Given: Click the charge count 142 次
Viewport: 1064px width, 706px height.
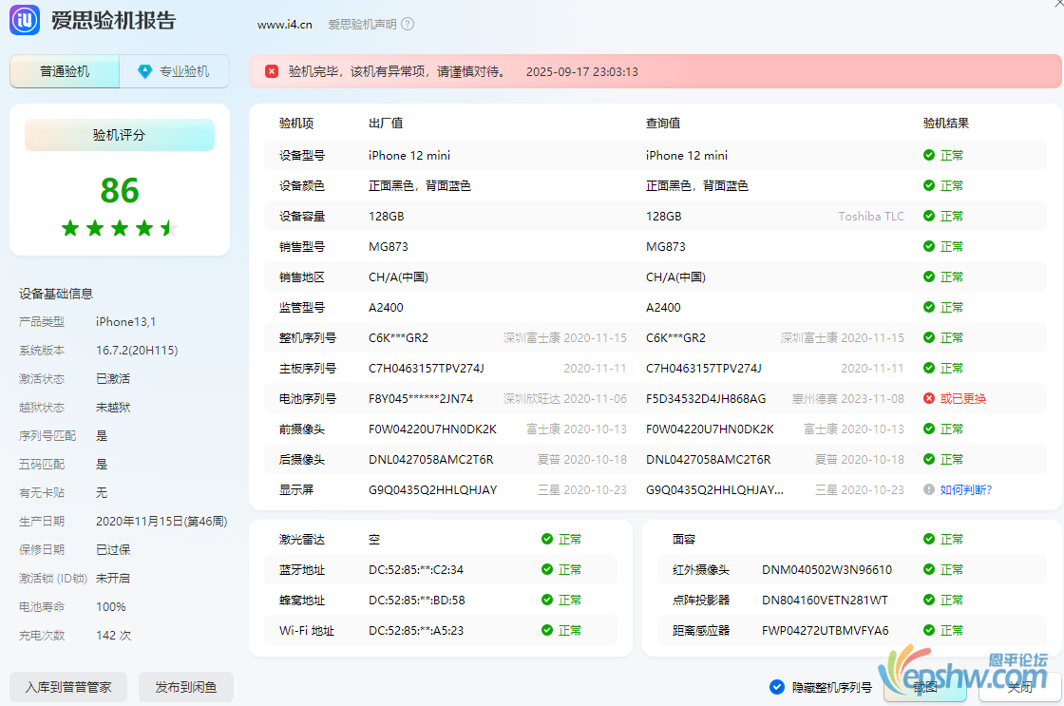Looking at the screenshot, I should pos(113,636).
